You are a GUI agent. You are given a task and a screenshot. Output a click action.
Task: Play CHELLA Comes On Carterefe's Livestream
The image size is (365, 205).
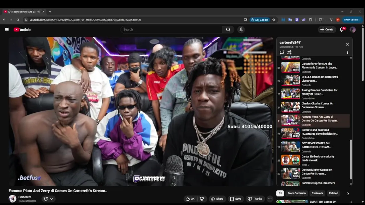[x=313, y=81]
